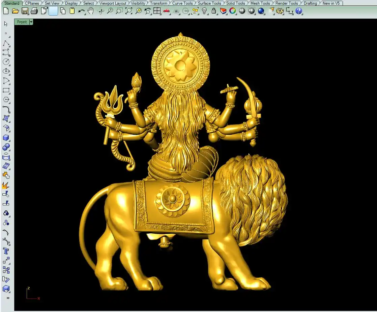377x312 pixels.
Task: Toggle the lock objects padlock icon
Action: pyautogui.click(x=214, y=11)
